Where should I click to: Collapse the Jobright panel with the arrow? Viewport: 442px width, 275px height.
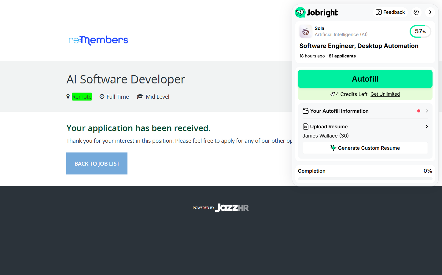(430, 12)
